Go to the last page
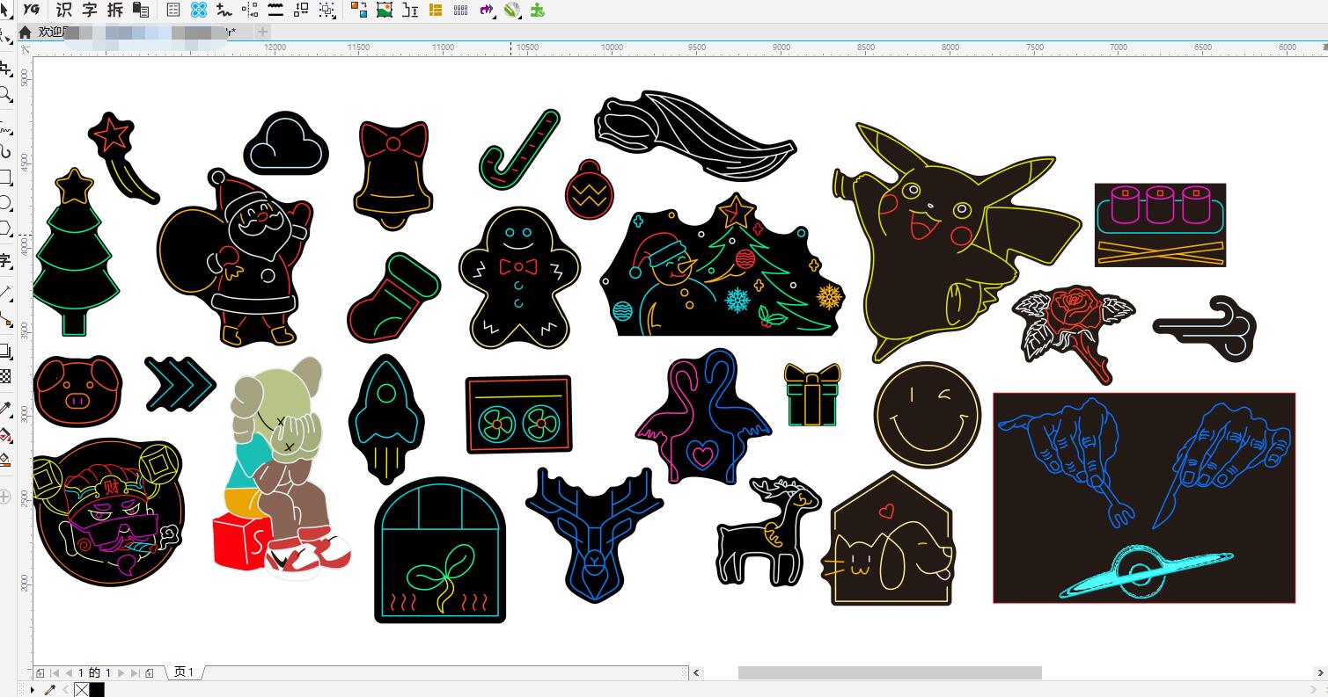Image resolution: width=1328 pixels, height=697 pixels. [x=135, y=673]
